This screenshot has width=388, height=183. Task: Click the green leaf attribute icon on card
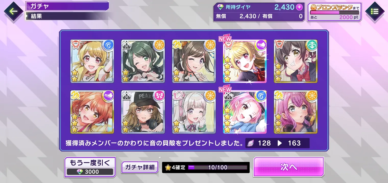click(312, 45)
